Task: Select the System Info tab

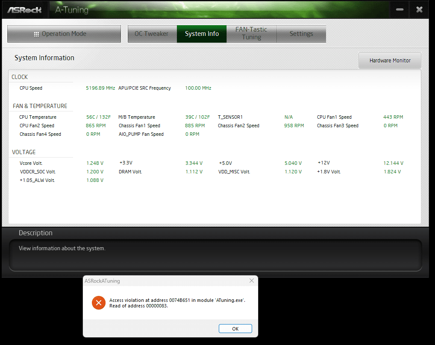Action: (x=202, y=34)
